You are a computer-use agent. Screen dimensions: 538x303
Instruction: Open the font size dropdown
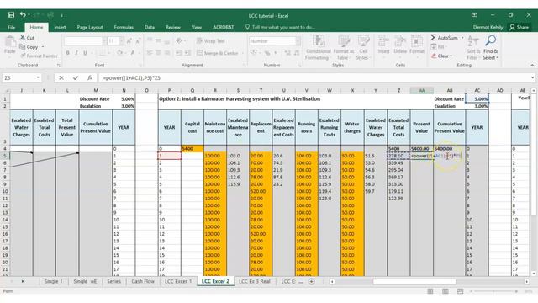coord(122,41)
